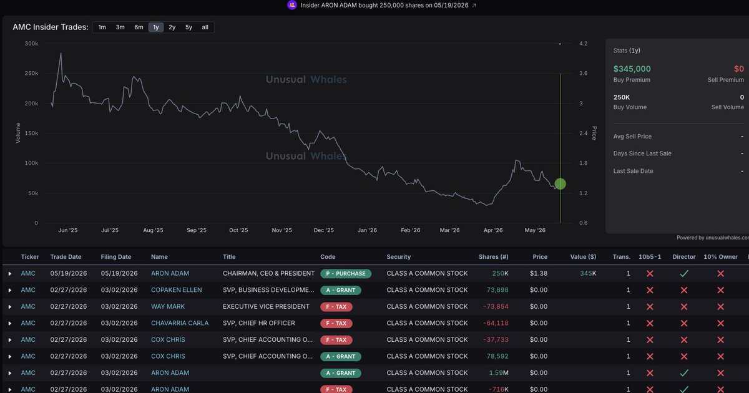Image resolution: width=749 pixels, height=393 pixels.
Task: Click the P - PURCHASE code badge
Action: click(x=345, y=273)
